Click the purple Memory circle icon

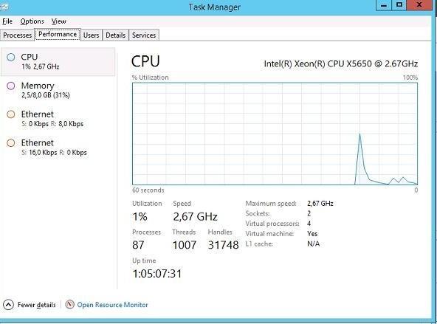pyautogui.click(x=11, y=86)
